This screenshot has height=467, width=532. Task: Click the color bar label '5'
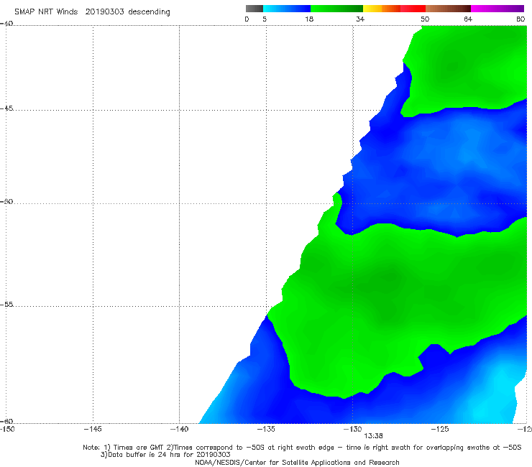(x=265, y=19)
